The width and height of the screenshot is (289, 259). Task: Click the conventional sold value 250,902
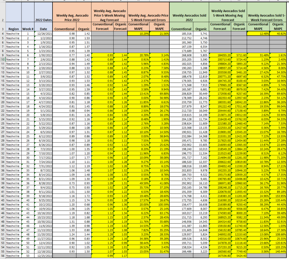click(x=181, y=145)
